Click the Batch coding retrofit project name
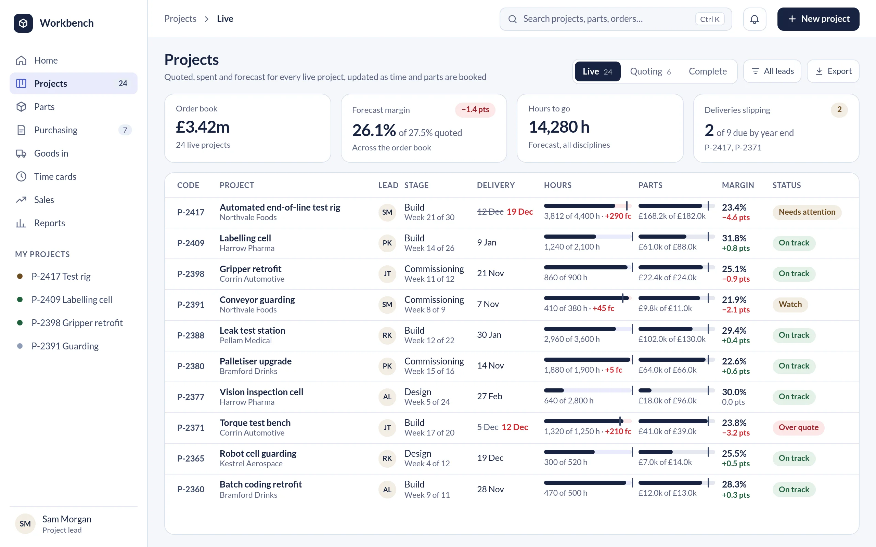This screenshot has width=876, height=547. tap(261, 484)
